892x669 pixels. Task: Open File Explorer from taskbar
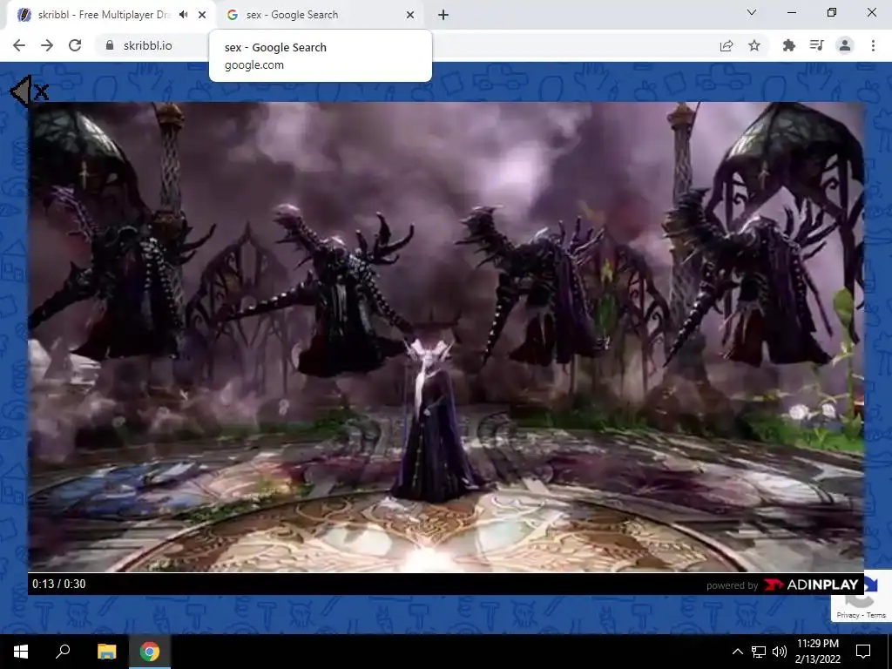click(x=106, y=652)
